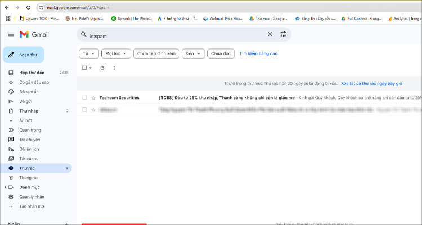Expand Danh mục categories arrow

coord(6,187)
